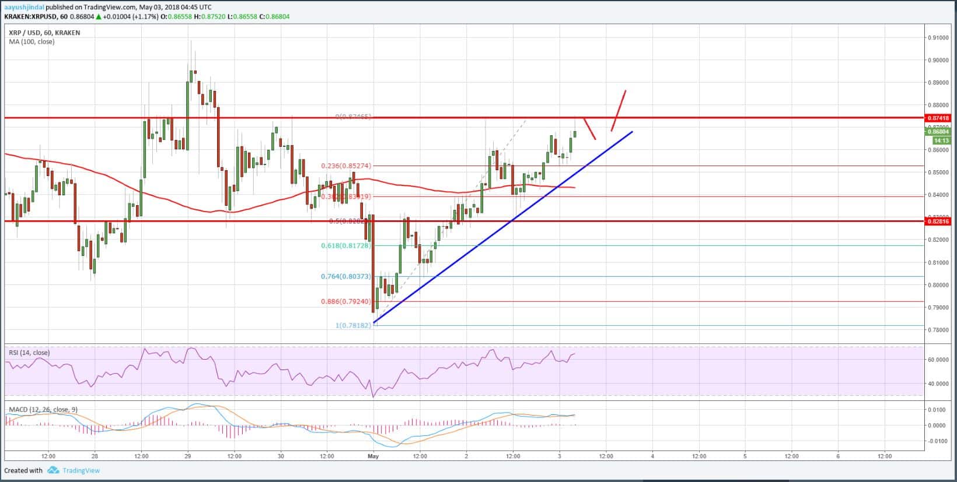
Task: Select the green 0.86804 current price label
Action: click(938, 132)
